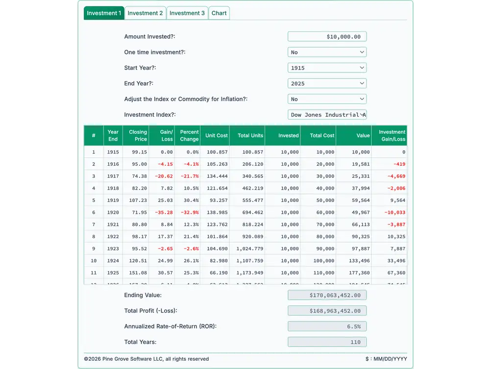The width and height of the screenshot is (491, 369).
Task: Click the Closing Price column header
Action: pyautogui.click(x=136, y=136)
